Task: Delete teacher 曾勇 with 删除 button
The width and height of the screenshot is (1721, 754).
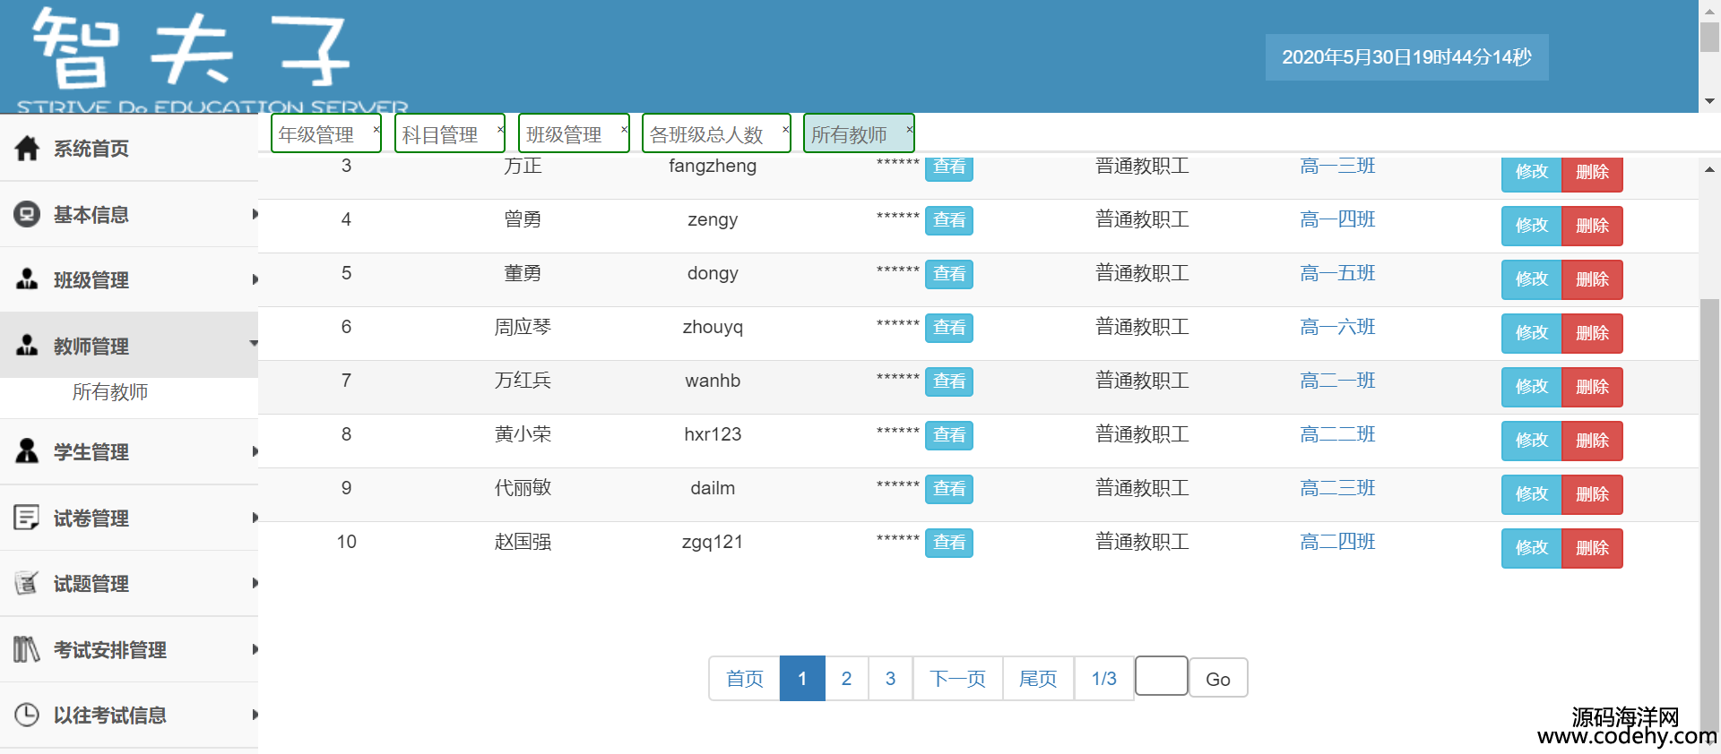Action: [1592, 226]
